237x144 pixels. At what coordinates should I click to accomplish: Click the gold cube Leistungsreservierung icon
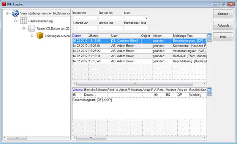[x=40, y=36]
